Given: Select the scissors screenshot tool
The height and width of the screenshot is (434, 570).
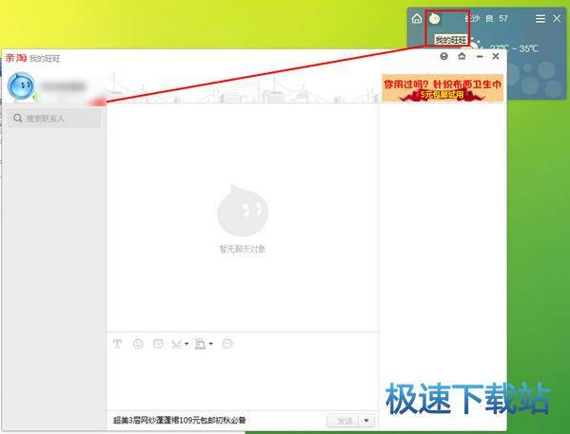Looking at the screenshot, I should pyautogui.click(x=176, y=344).
